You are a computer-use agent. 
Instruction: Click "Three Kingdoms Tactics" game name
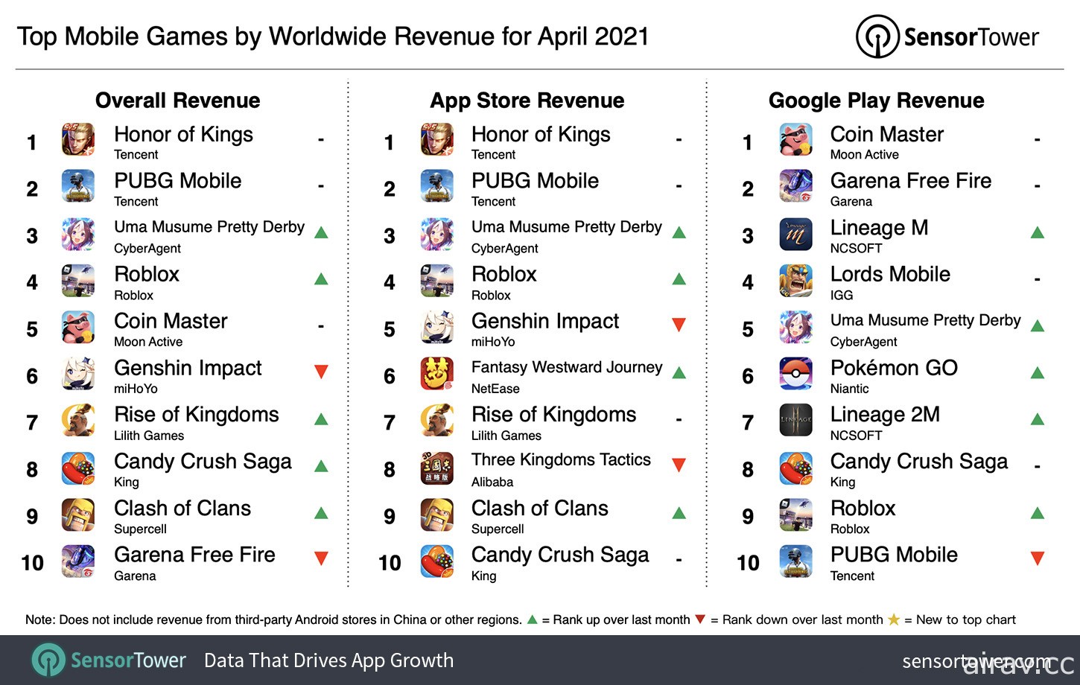click(561, 460)
